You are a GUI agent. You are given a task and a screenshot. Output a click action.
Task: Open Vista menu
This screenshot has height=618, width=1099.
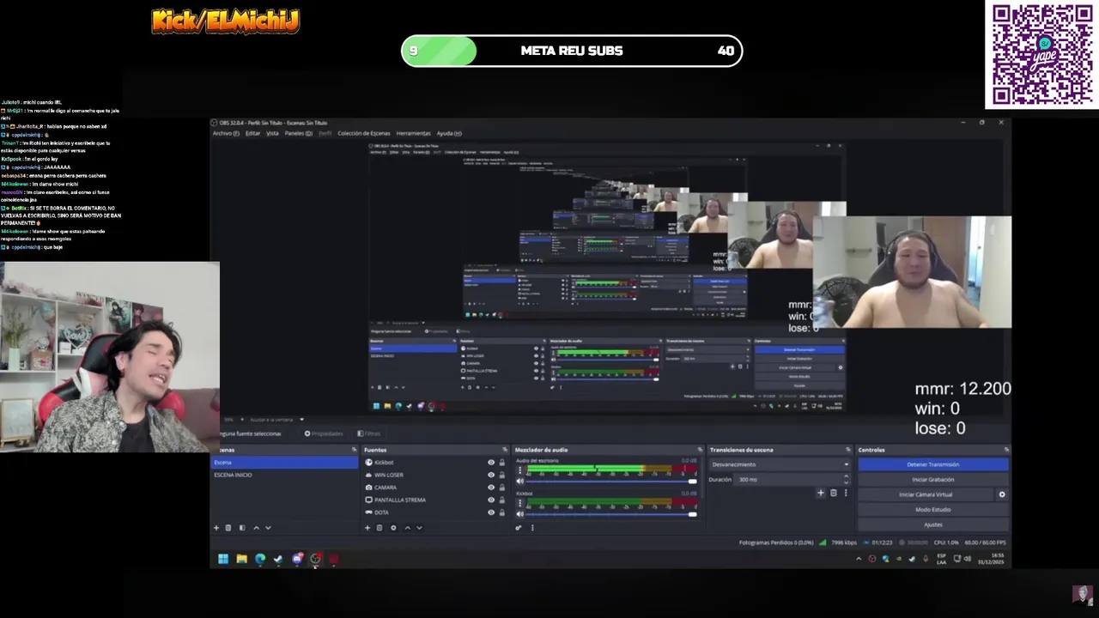[x=272, y=133]
